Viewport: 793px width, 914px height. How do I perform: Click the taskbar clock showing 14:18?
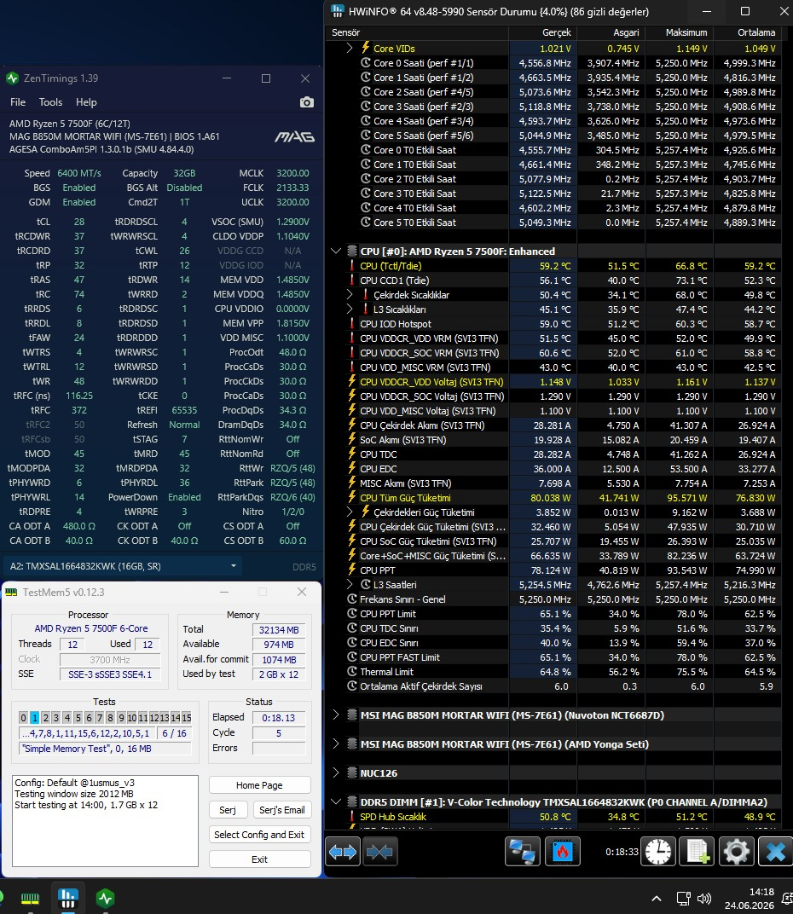click(x=761, y=892)
